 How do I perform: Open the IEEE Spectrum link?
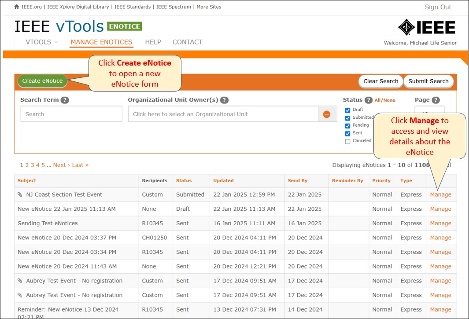[174, 7]
